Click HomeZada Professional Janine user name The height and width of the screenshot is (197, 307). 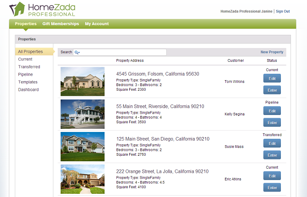click(247, 11)
